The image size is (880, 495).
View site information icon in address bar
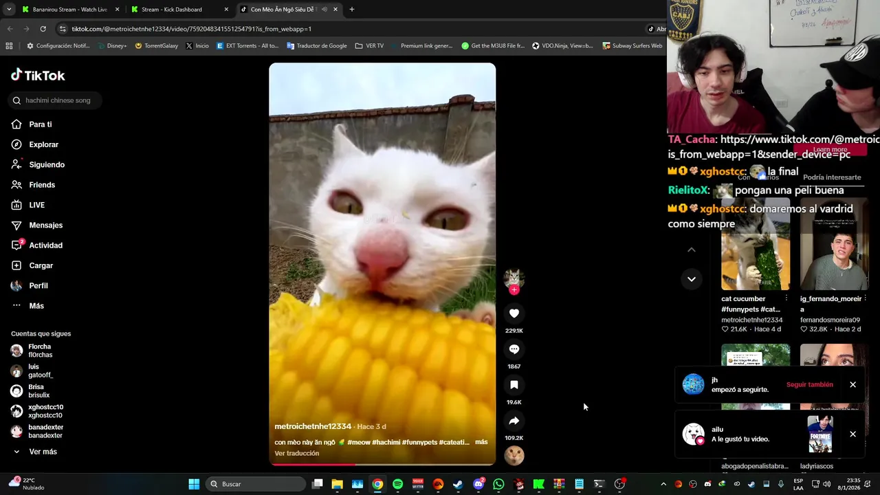tap(63, 29)
